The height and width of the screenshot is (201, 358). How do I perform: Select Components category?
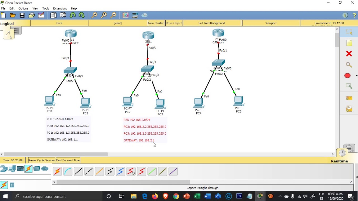point(20,169)
